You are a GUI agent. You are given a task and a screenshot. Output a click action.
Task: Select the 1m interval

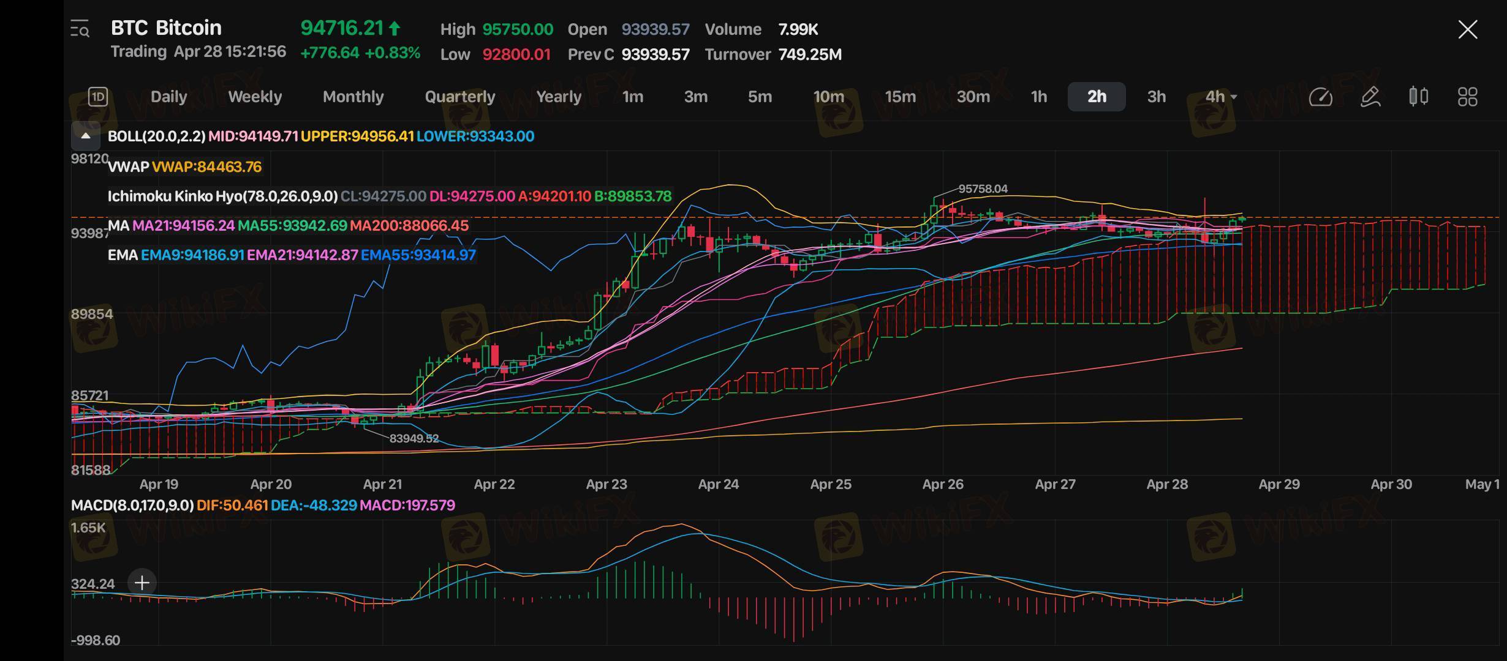pos(633,97)
